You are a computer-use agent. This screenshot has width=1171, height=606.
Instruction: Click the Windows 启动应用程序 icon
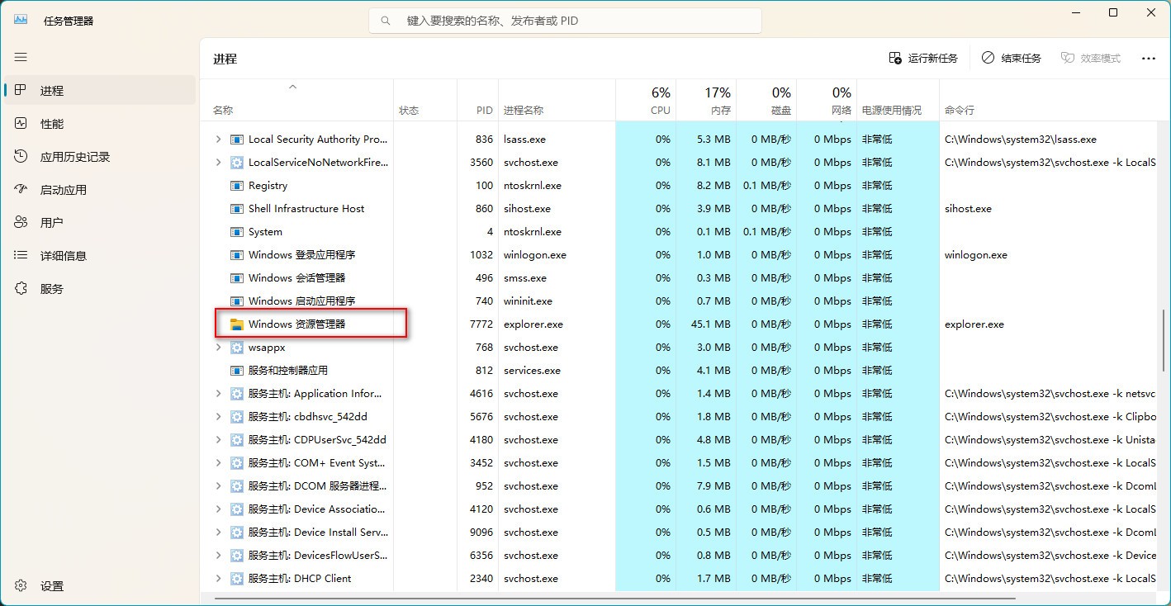(x=237, y=301)
